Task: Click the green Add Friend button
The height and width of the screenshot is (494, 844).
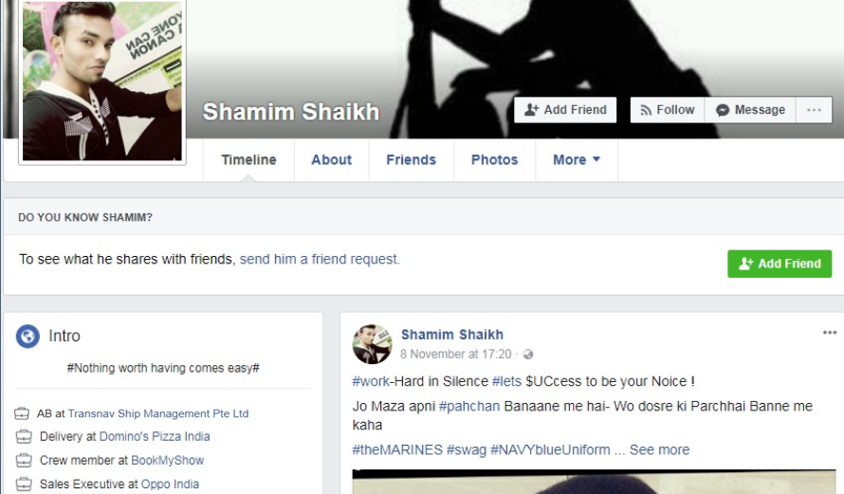Action: point(780,264)
